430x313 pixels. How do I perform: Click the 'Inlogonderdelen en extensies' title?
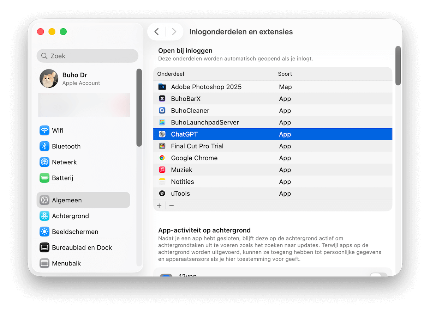pyautogui.click(x=241, y=32)
